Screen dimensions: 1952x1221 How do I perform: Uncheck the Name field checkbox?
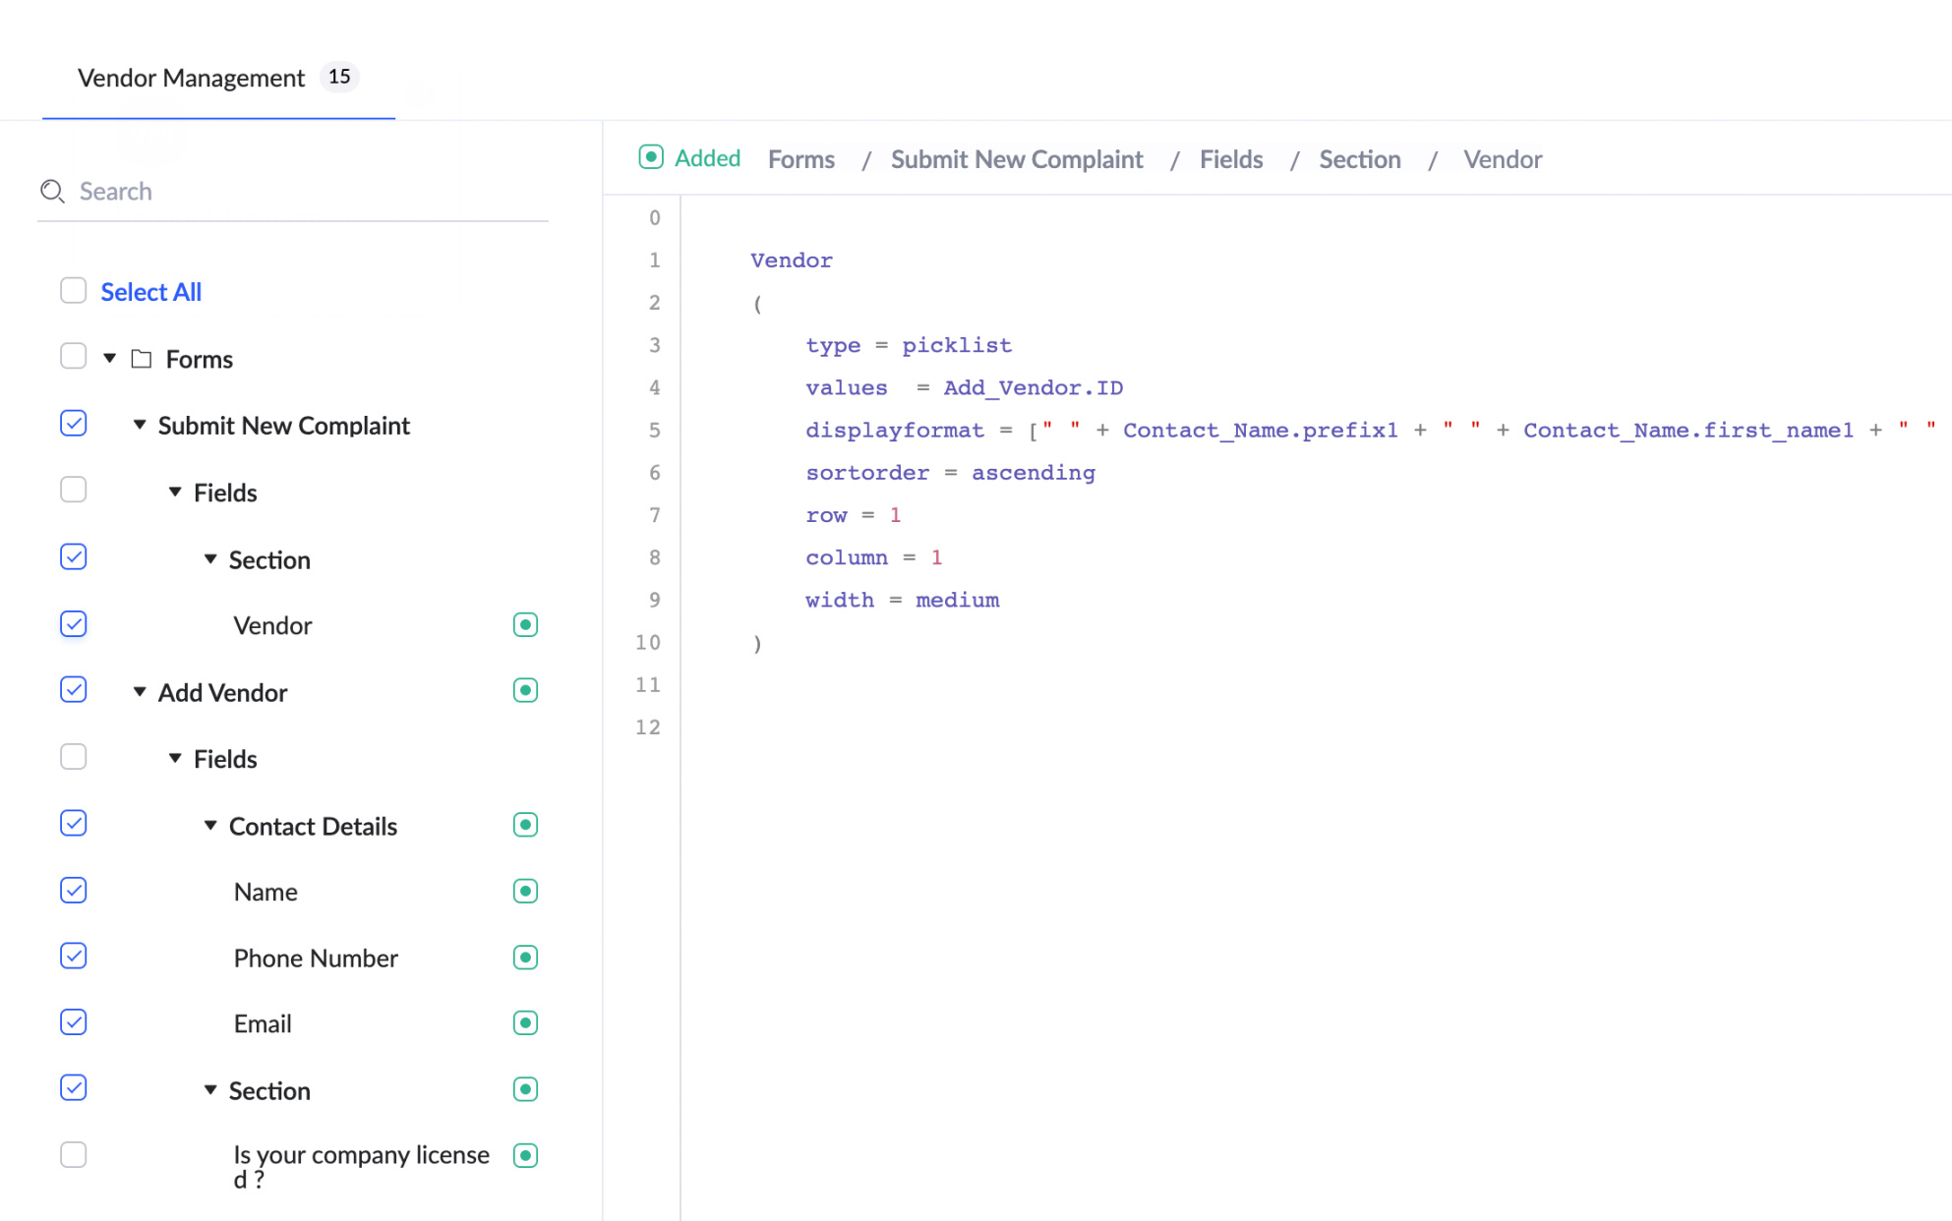(74, 890)
